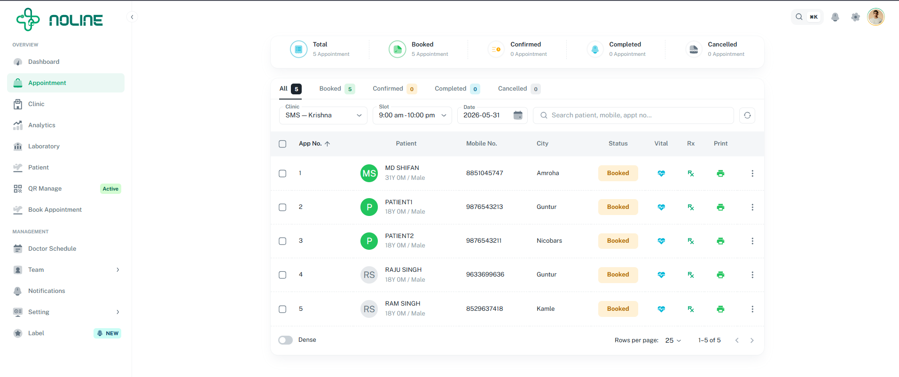Open the user profile avatar

(x=876, y=17)
